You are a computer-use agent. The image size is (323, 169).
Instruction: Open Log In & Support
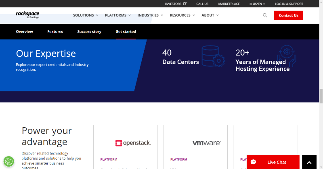(289, 4)
